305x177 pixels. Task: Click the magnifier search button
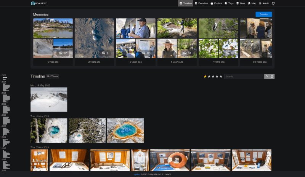267,77
